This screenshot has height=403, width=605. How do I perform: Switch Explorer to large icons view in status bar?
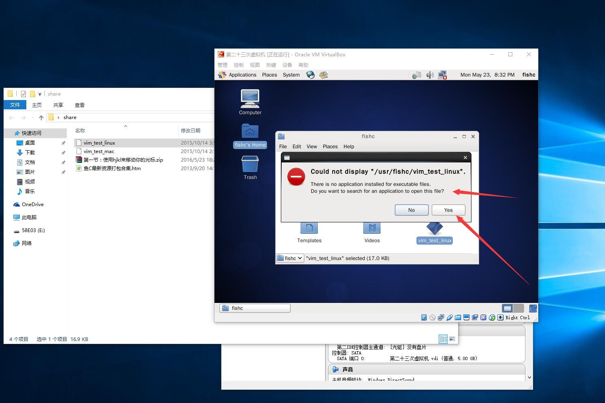click(452, 339)
